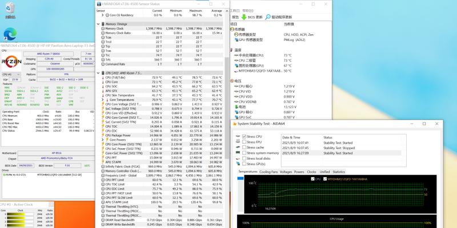Click the lightning icon beside CPU TDC
The width and height of the screenshot is (457, 228).
click(x=103, y=127)
